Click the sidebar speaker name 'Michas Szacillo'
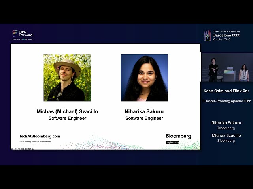253x189 pixels. click(x=227, y=135)
